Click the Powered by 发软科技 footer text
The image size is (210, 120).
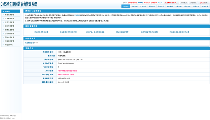pyautogui.click(x=8, y=115)
